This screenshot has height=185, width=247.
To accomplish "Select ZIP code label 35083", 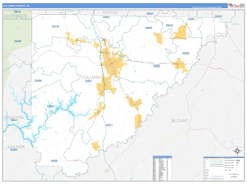I will click(186, 53).
